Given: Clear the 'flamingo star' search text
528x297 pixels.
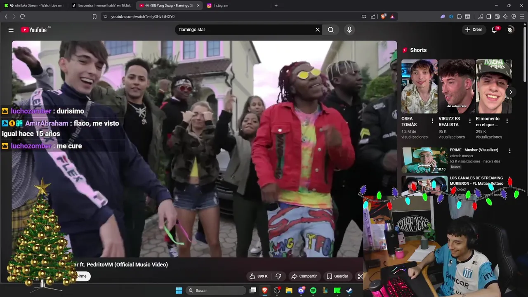Looking at the screenshot, I should click(318, 30).
